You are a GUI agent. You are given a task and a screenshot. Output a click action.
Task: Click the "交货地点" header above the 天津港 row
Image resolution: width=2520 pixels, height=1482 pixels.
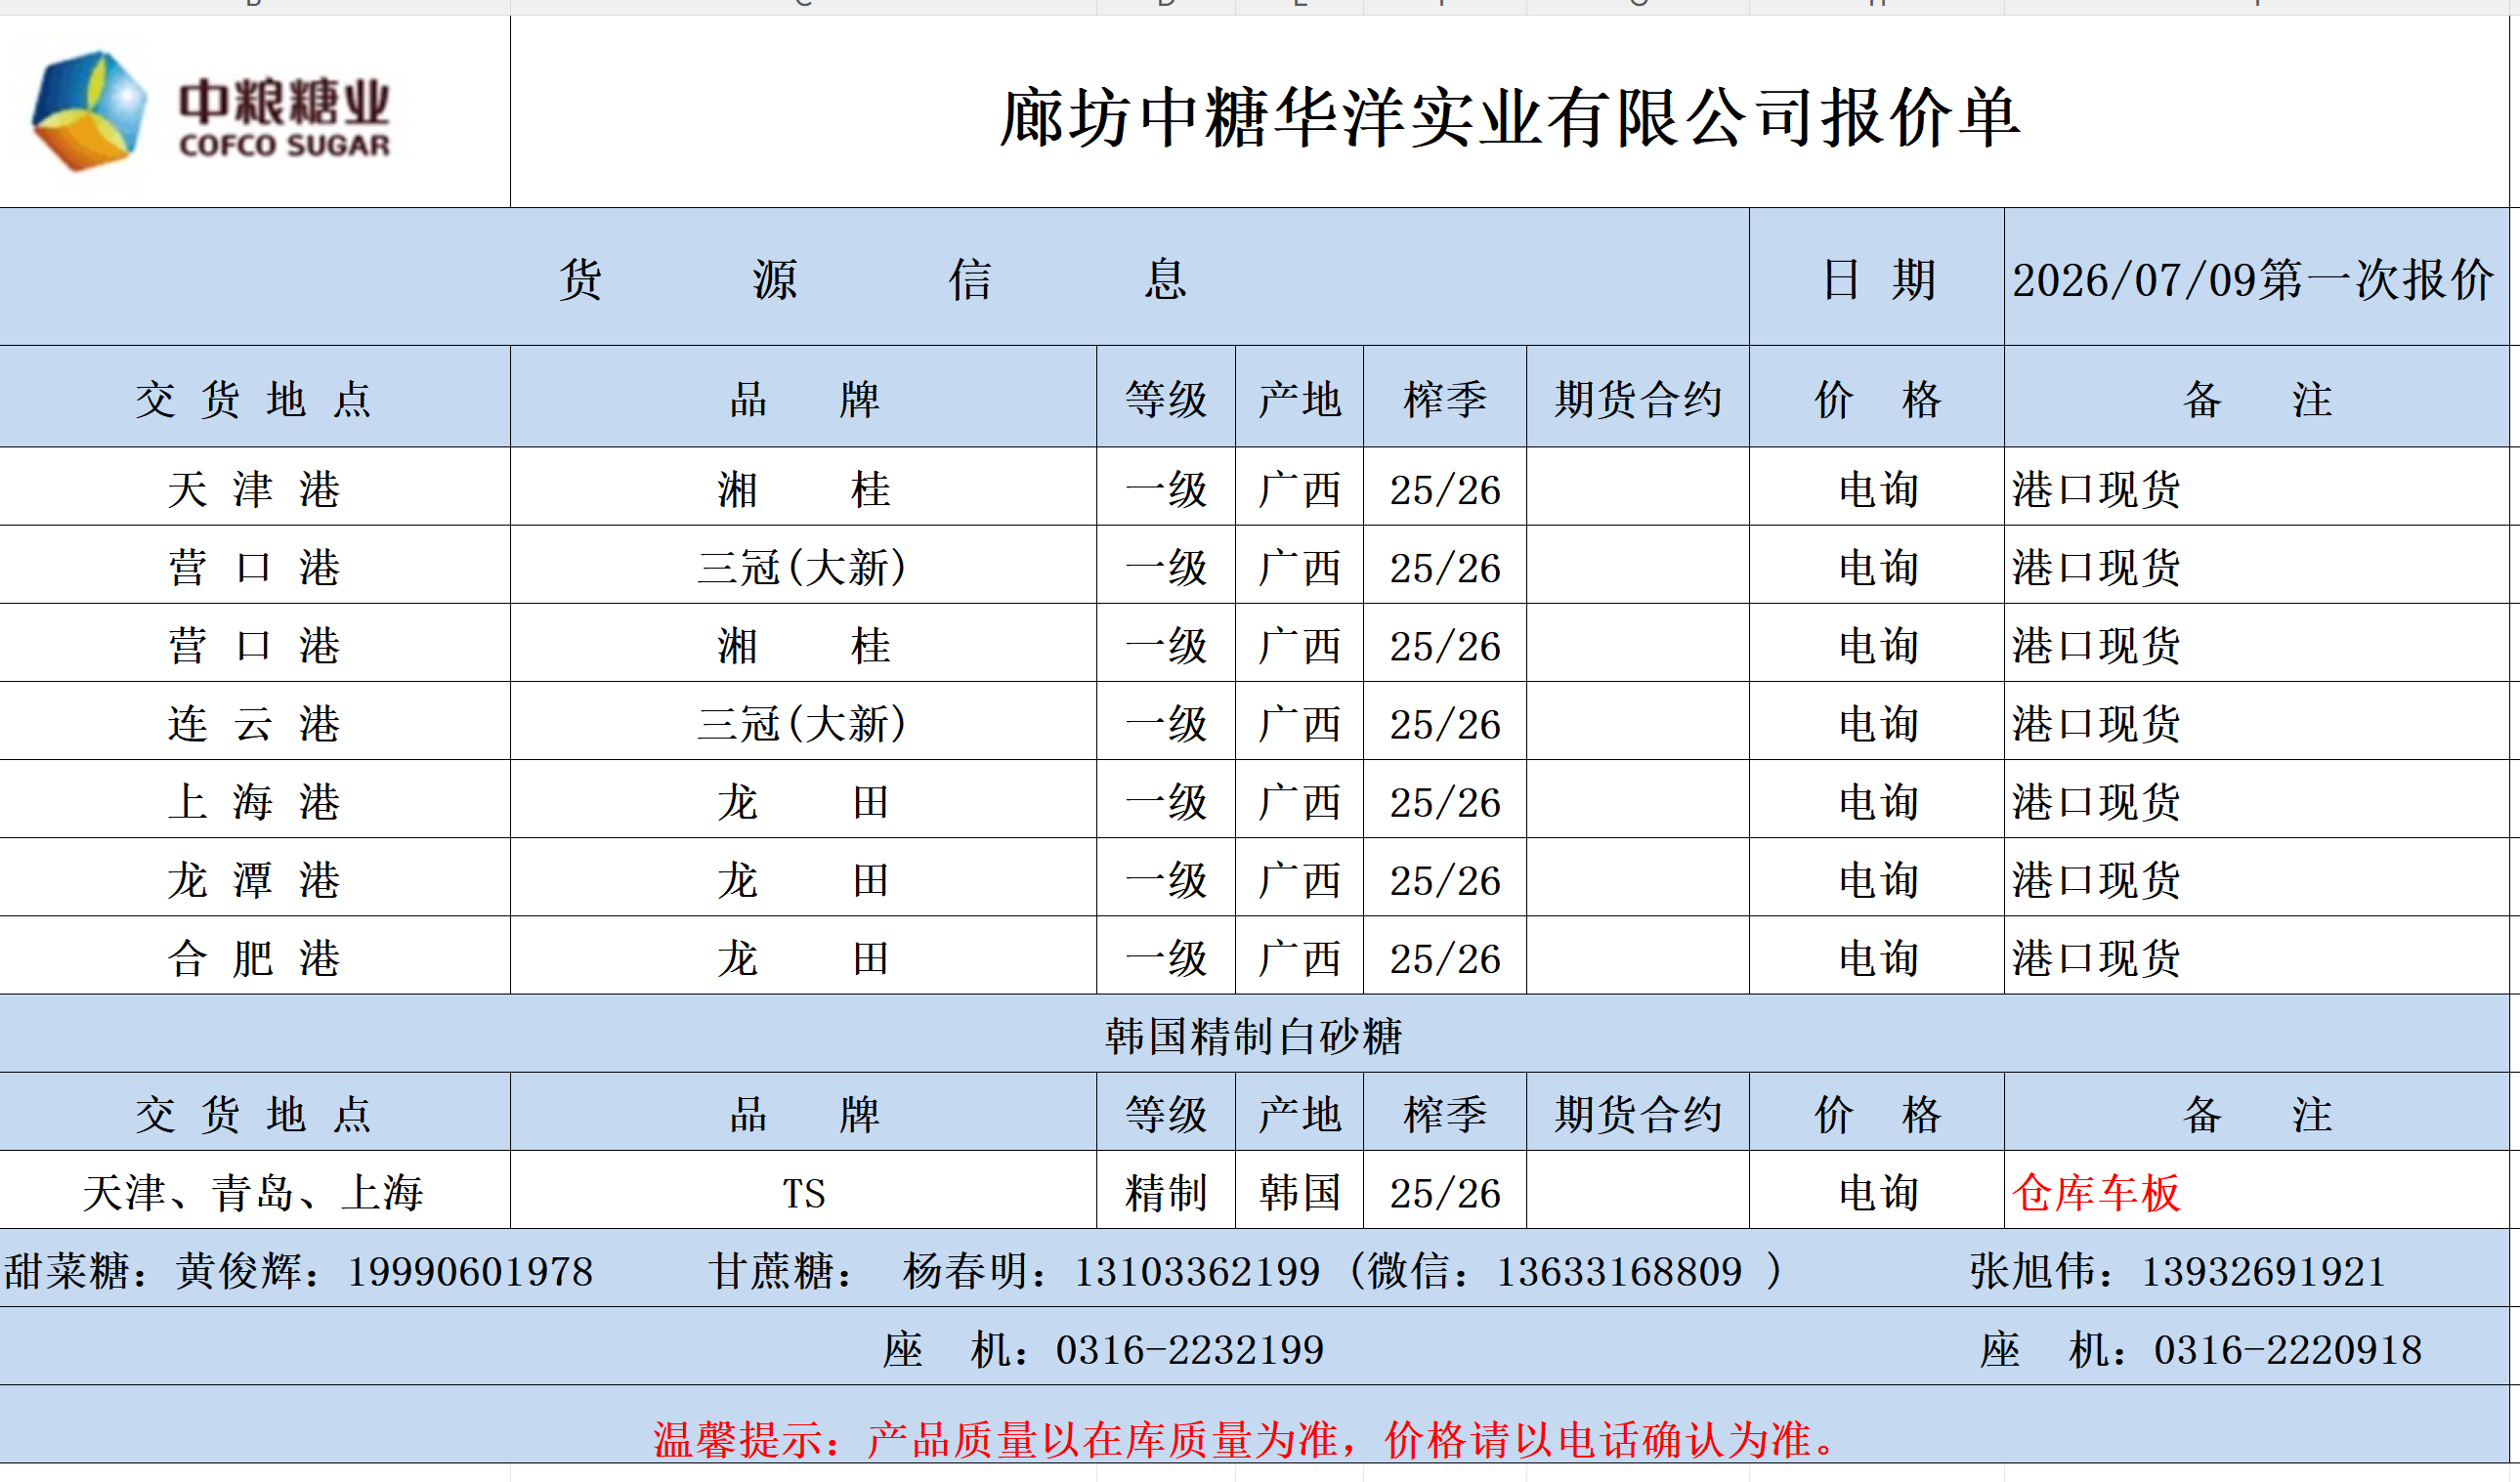254,399
